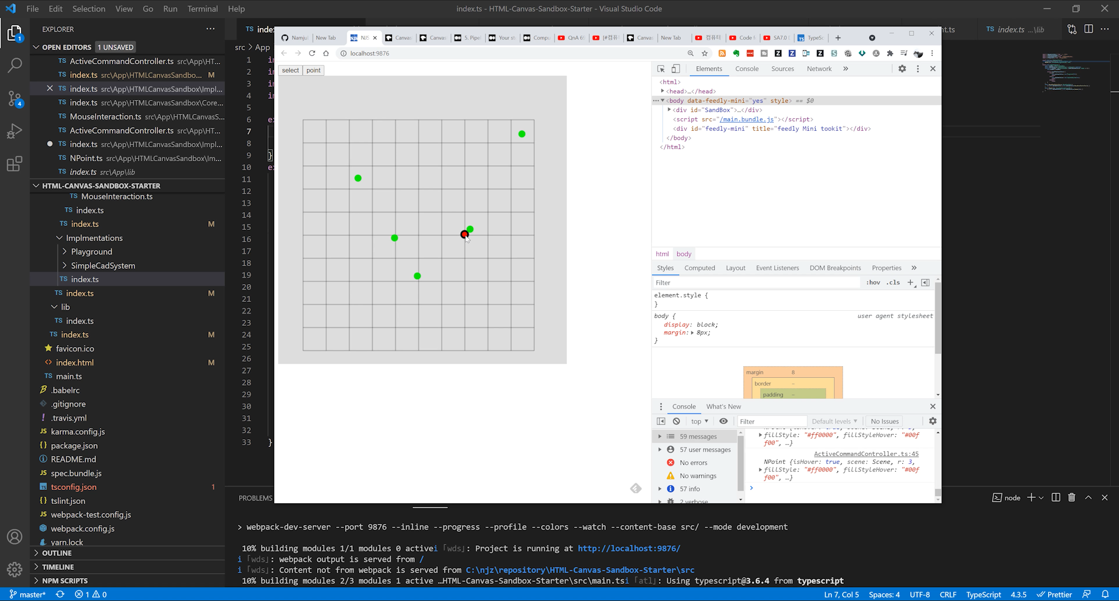
Task: Bookmark this page with the star icon
Action: click(705, 54)
